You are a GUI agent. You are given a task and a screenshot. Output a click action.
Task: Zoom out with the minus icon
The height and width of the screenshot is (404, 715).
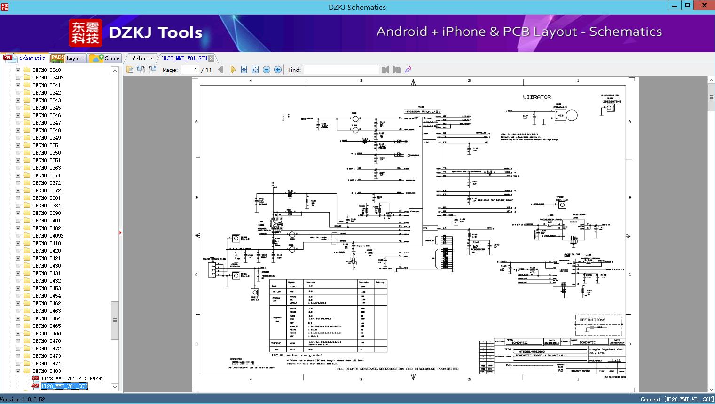(267, 70)
